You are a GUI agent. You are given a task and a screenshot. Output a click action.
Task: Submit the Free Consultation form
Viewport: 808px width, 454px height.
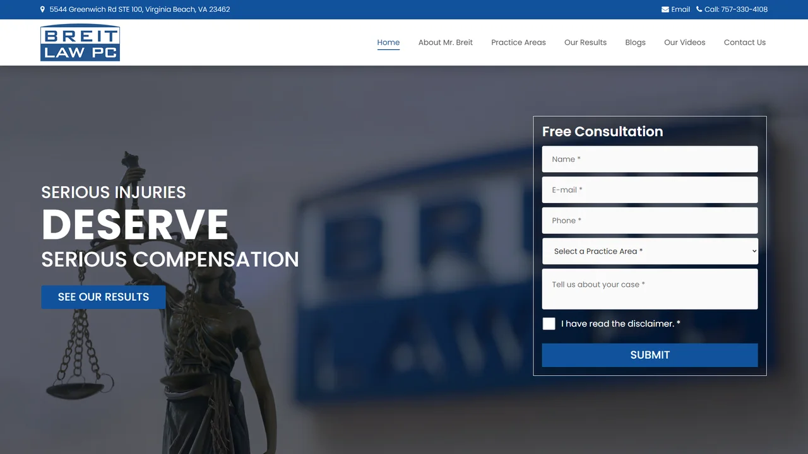pyautogui.click(x=650, y=355)
